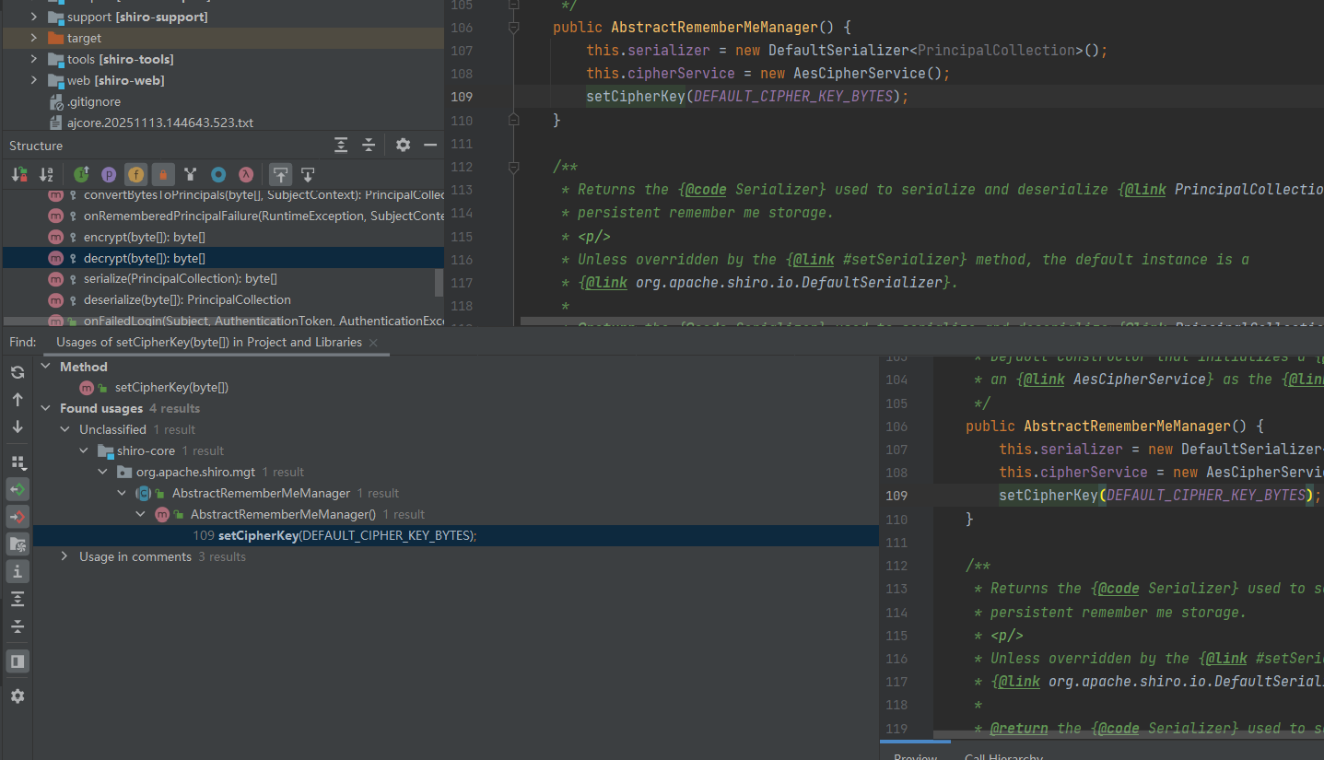This screenshot has height=760, width=1324.
Task: Expand the tools [shiro-tools] module
Action: [33, 59]
